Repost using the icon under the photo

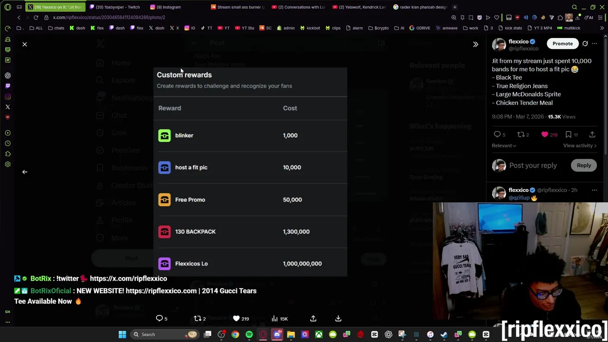200,318
